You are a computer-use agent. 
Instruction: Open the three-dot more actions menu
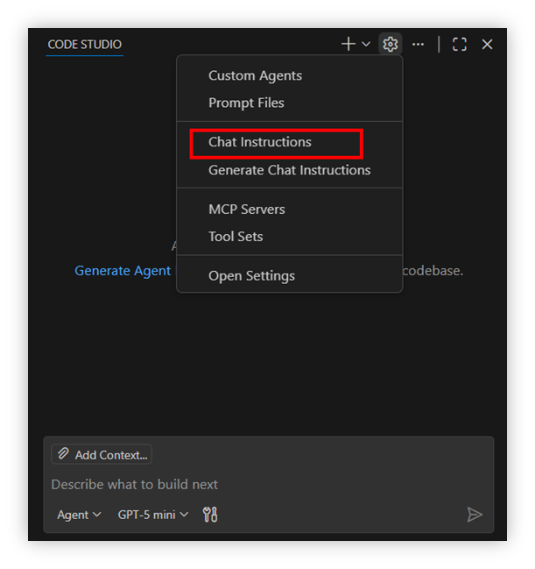click(419, 44)
